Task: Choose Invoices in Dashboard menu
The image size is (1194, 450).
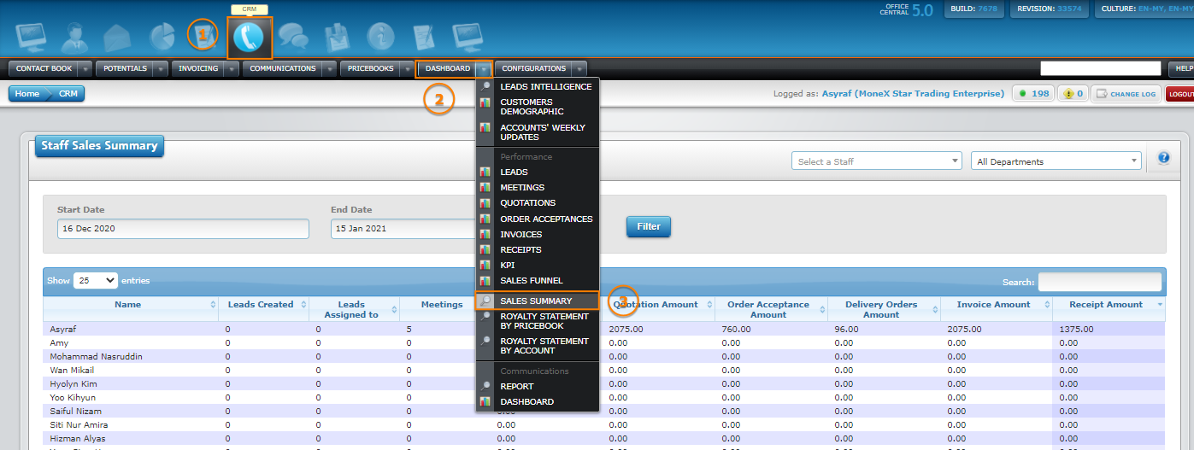Action: (x=538, y=235)
